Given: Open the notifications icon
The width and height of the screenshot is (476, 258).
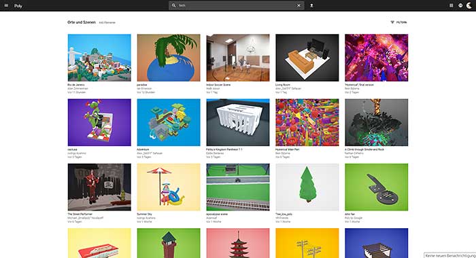Looking at the screenshot, I should (460, 5).
